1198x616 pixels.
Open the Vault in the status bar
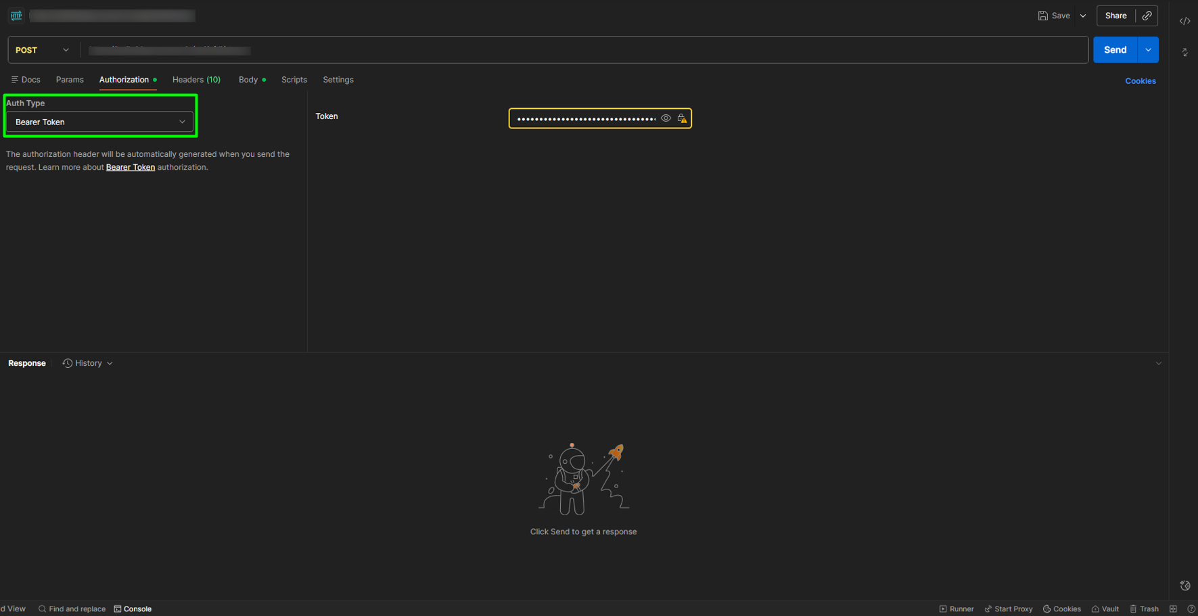click(1105, 609)
